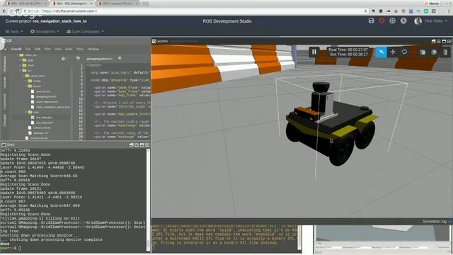Click the Gazebo panel dock icon
The height and width of the screenshot is (255, 453).
(x=433, y=41)
